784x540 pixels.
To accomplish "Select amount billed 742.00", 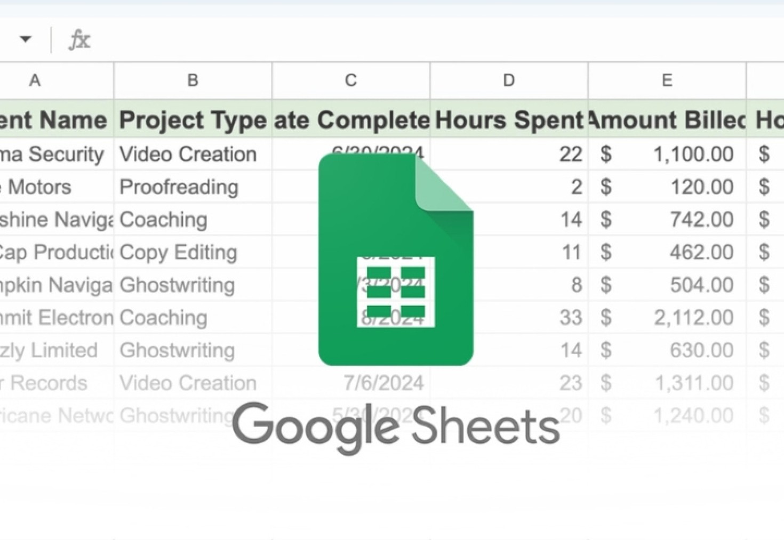I will pyautogui.click(x=667, y=219).
